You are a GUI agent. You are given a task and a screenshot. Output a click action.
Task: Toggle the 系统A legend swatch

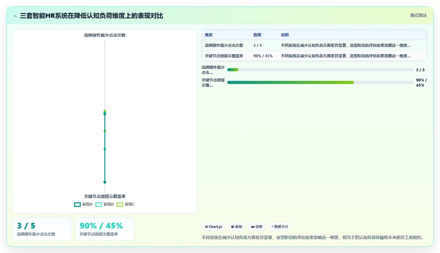point(77,205)
